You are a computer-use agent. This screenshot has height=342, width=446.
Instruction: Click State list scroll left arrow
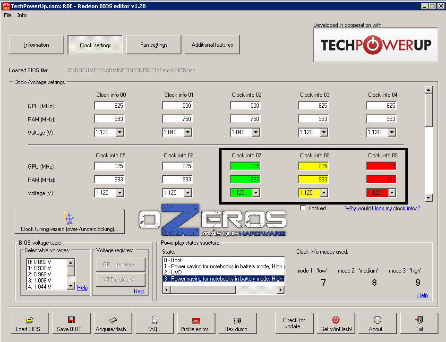(167, 290)
